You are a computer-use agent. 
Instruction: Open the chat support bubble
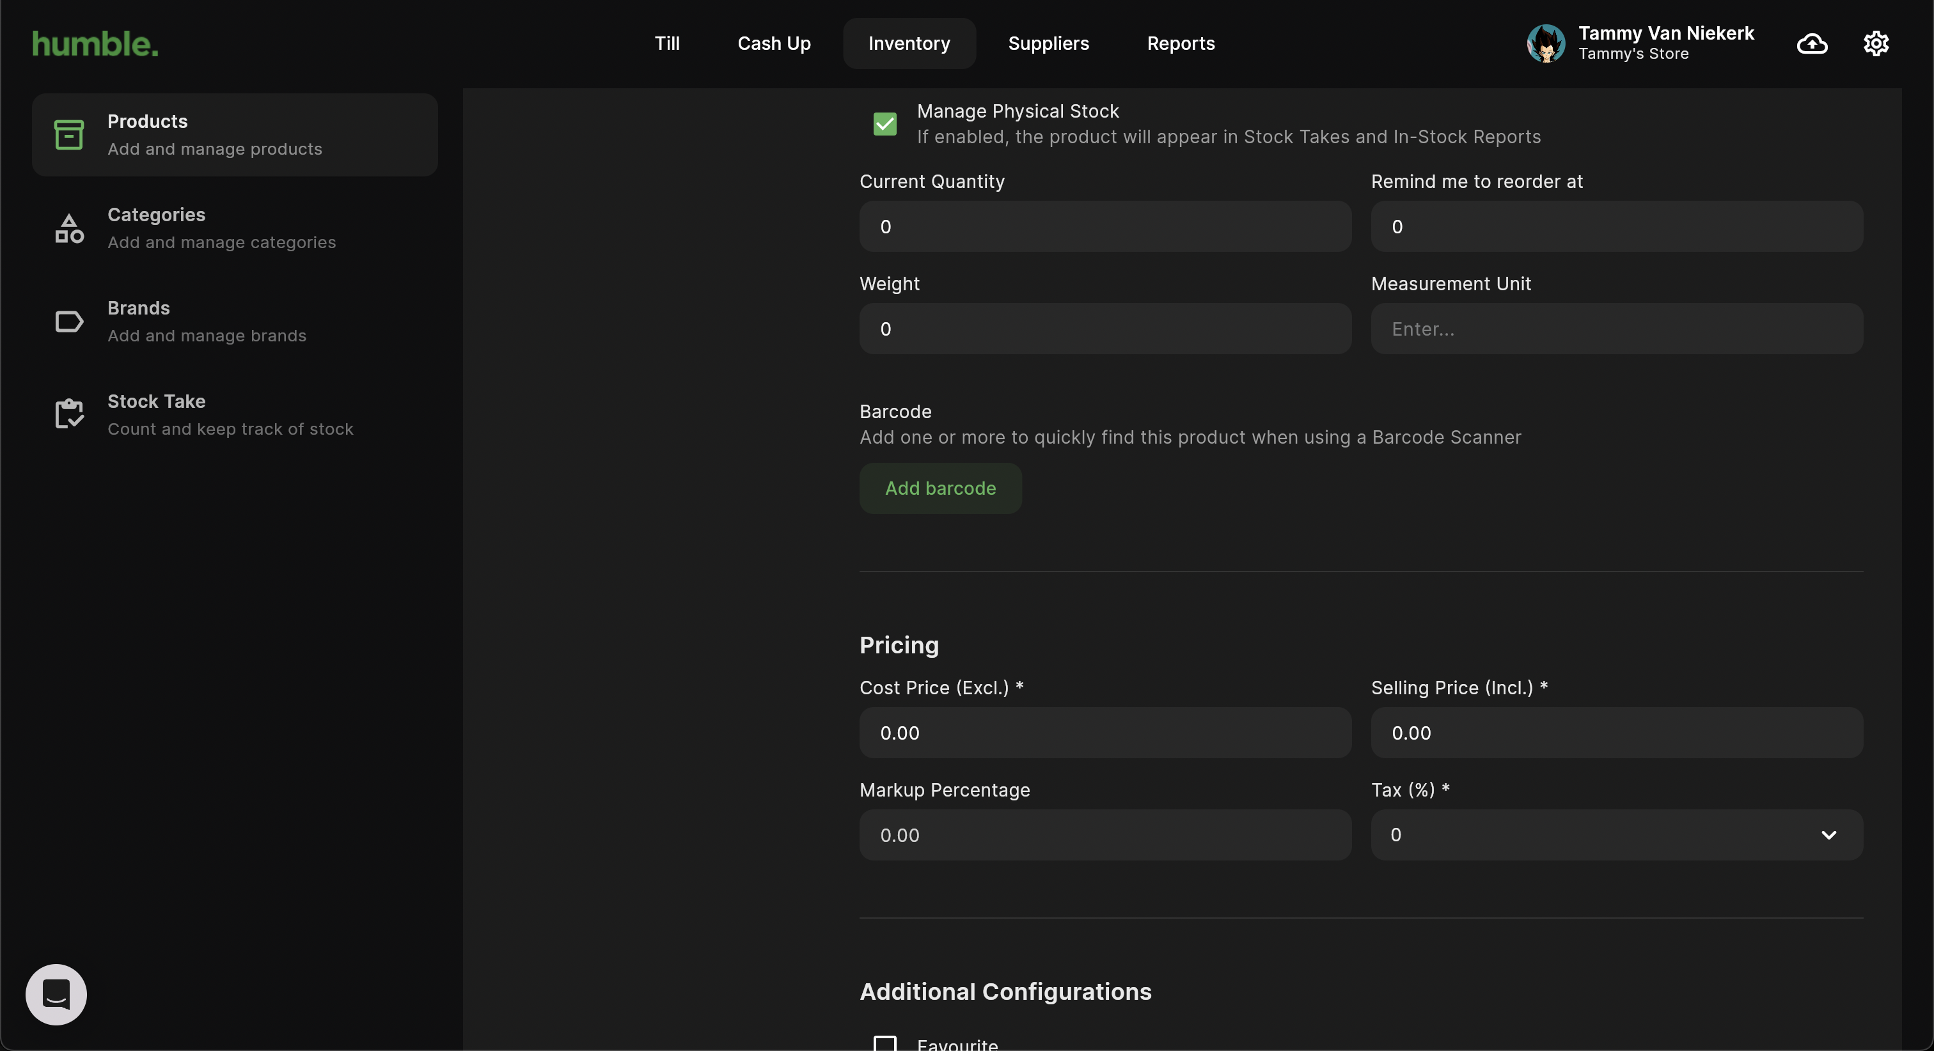click(x=56, y=994)
